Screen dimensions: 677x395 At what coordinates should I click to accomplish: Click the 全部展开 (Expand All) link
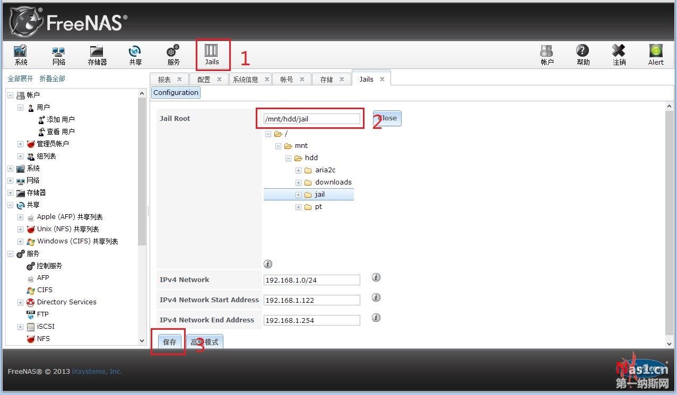click(x=20, y=78)
